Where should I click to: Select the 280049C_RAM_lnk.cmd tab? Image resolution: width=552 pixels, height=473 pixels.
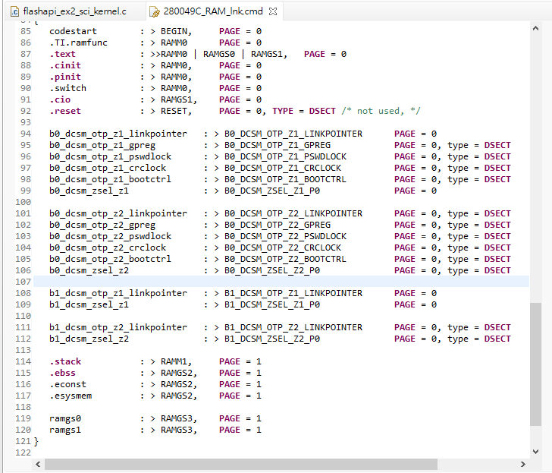(x=212, y=11)
